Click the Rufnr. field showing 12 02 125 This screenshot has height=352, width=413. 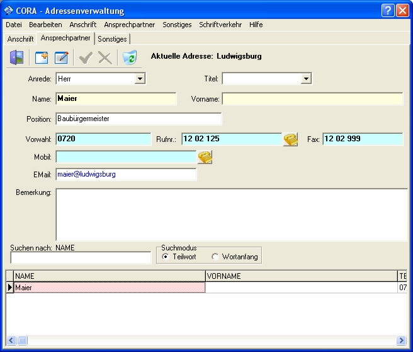pos(232,139)
